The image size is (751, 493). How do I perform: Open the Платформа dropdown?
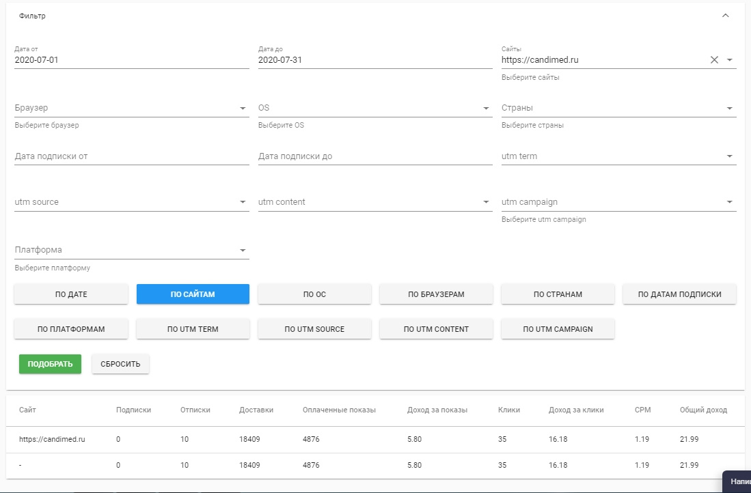click(243, 251)
